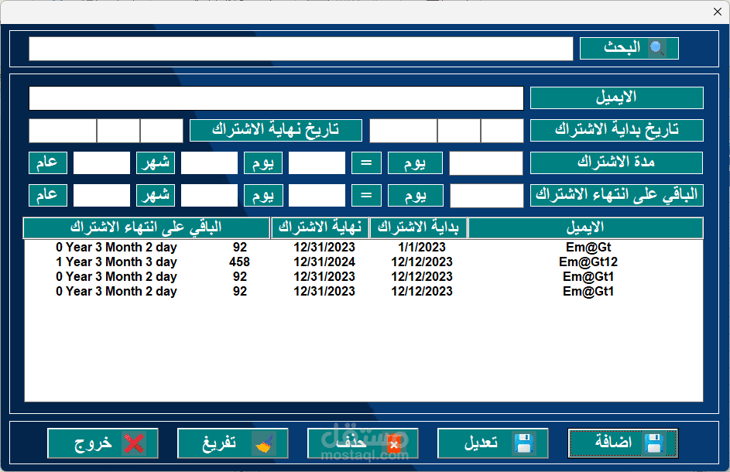Click the floppy disk icon on اضافة
730x472 pixels.
coord(653,443)
